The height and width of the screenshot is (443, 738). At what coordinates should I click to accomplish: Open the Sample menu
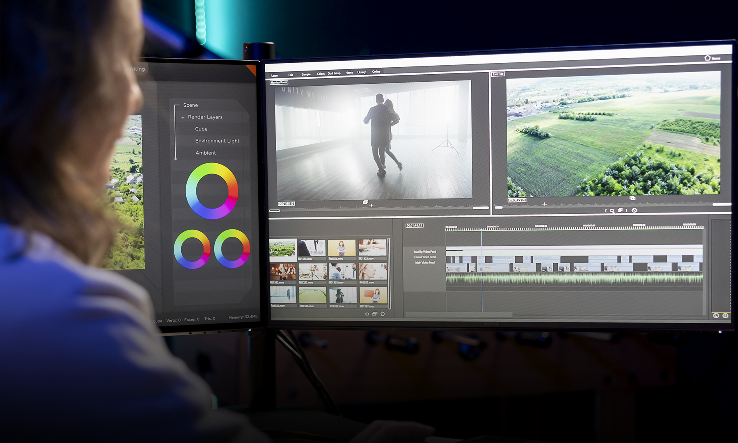tap(306, 74)
